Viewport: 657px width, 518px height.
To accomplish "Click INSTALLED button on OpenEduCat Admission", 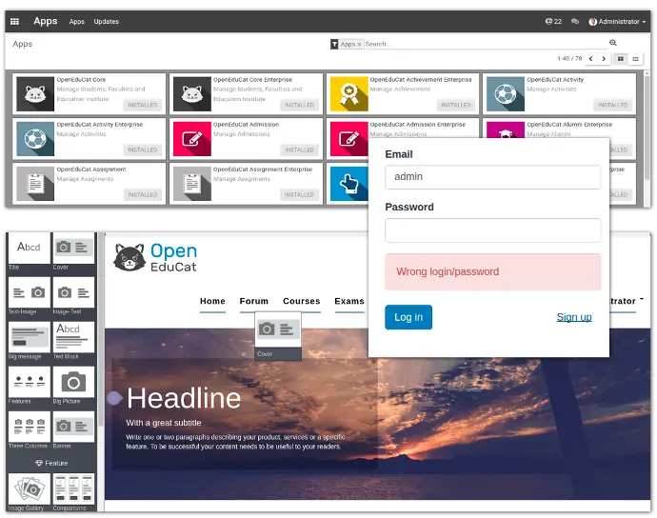I will (299, 149).
